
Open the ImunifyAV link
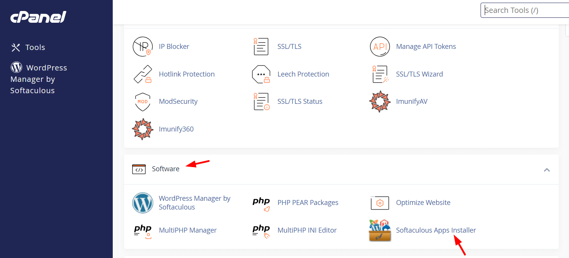click(x=412, y=102)
